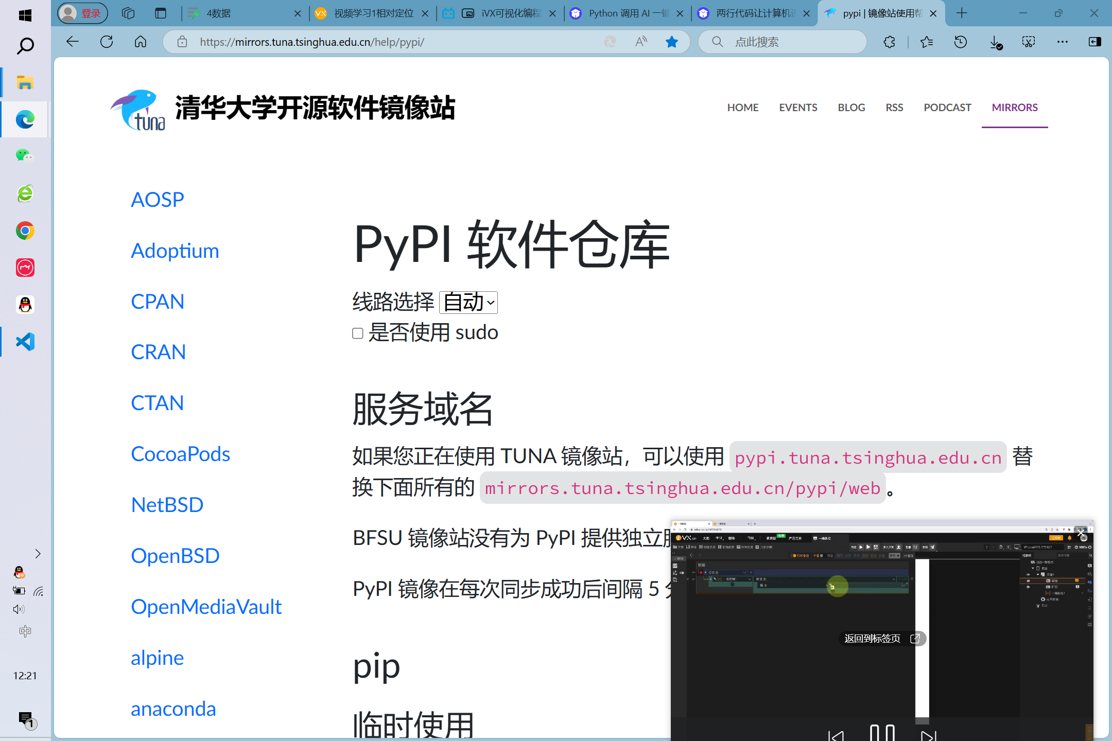Switch to iVX可视化编程 tab
Screen dimensions: 1112x741
pos(499,13)
